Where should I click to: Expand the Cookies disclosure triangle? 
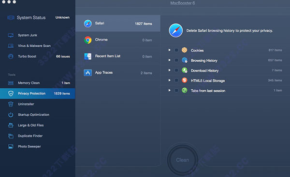click(x=170, y=50)
